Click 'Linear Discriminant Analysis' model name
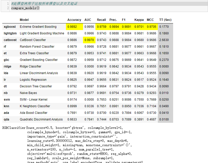This screenshot has width=208, height=163. [x=39, y=73]
